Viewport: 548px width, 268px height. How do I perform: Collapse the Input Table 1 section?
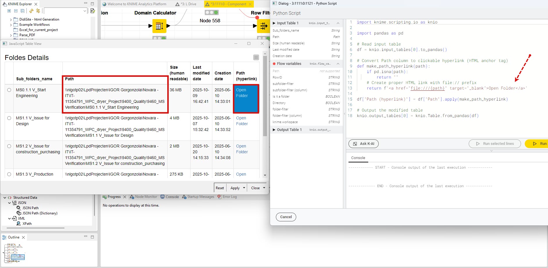click(338, 23)
